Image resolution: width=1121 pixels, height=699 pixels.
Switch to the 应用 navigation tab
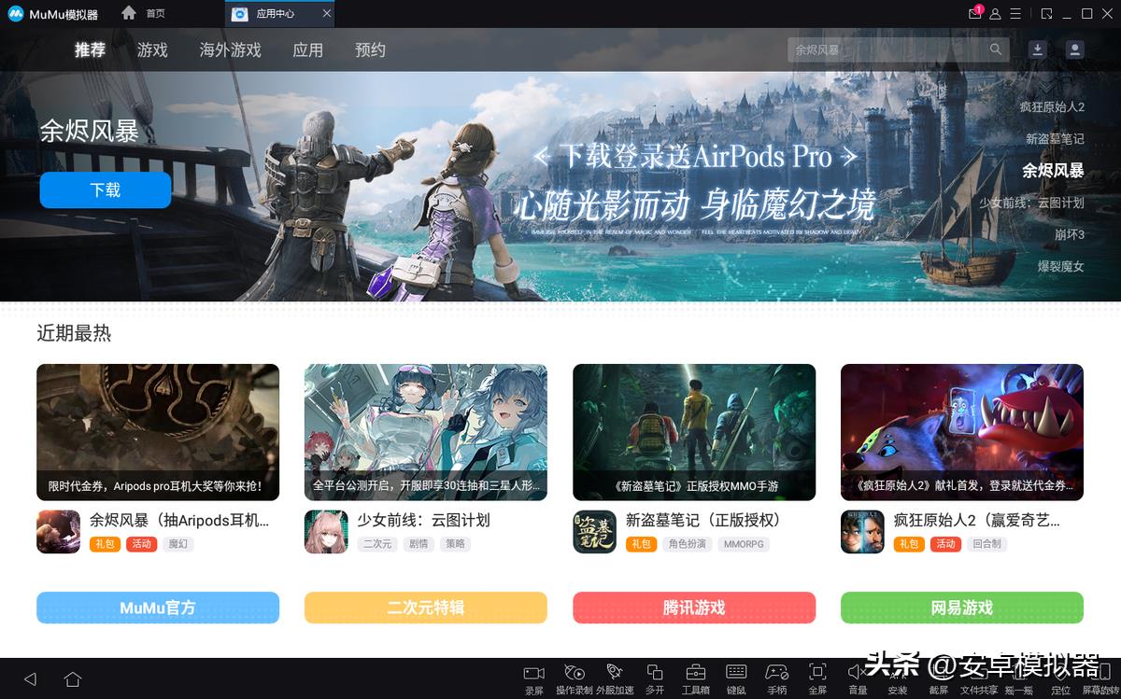(x=308, y=50)
